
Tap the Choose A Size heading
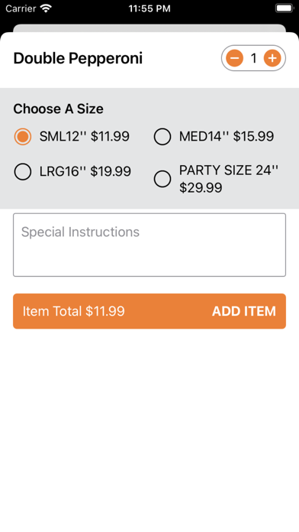(58, 109)
